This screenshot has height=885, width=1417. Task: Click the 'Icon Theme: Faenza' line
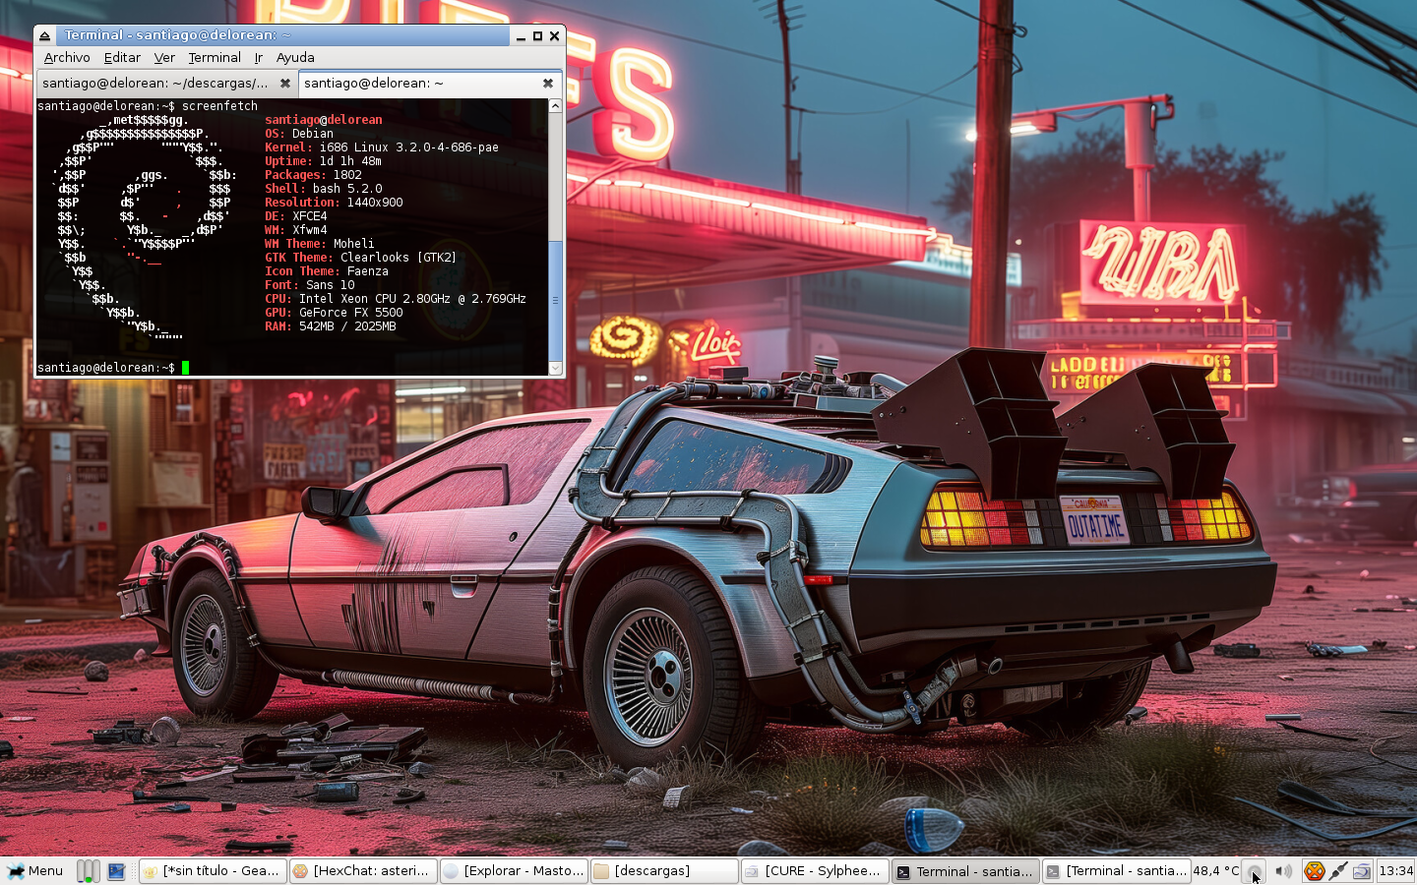pos(327,271)
